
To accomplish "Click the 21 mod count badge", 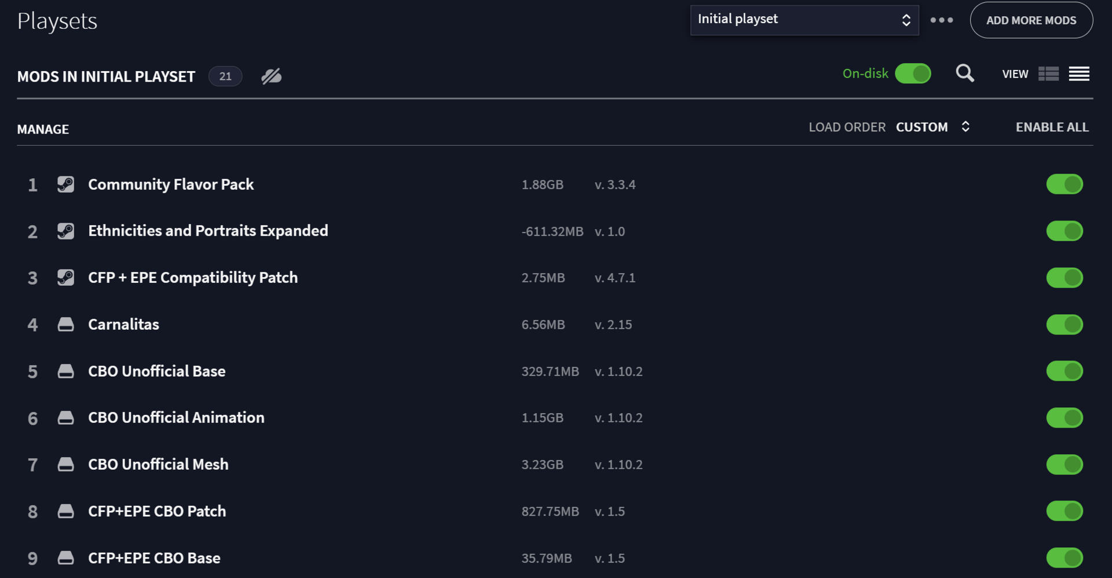I will click(x=225, y=76).
